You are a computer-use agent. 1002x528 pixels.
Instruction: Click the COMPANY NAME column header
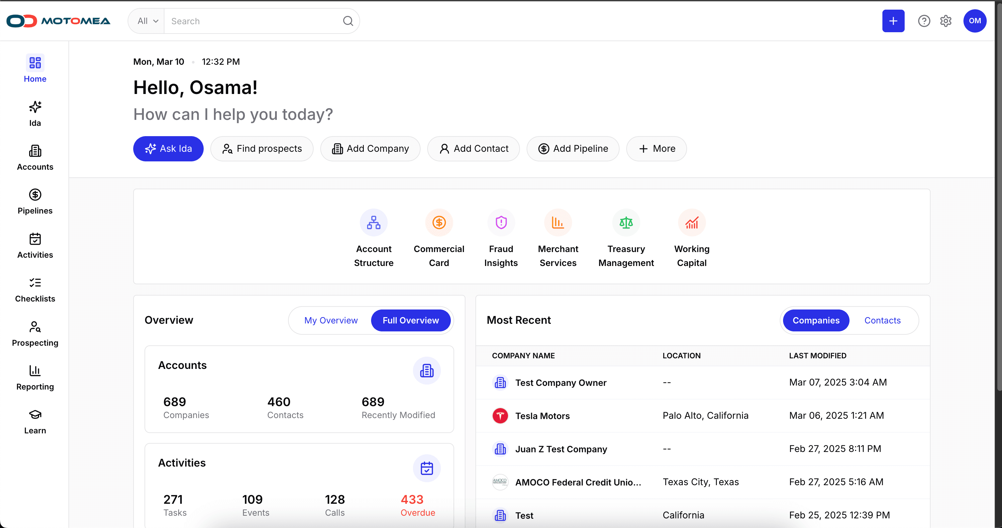click(x=523, y=356)
